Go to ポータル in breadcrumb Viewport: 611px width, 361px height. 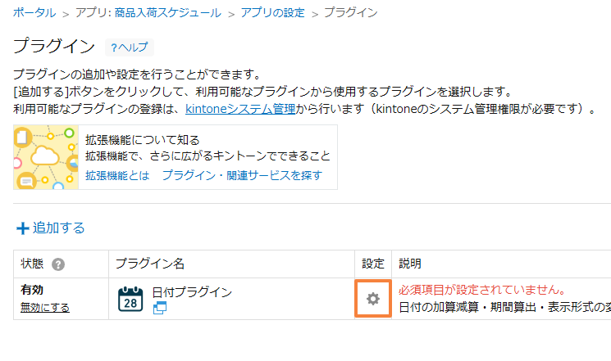click(34, 12)
